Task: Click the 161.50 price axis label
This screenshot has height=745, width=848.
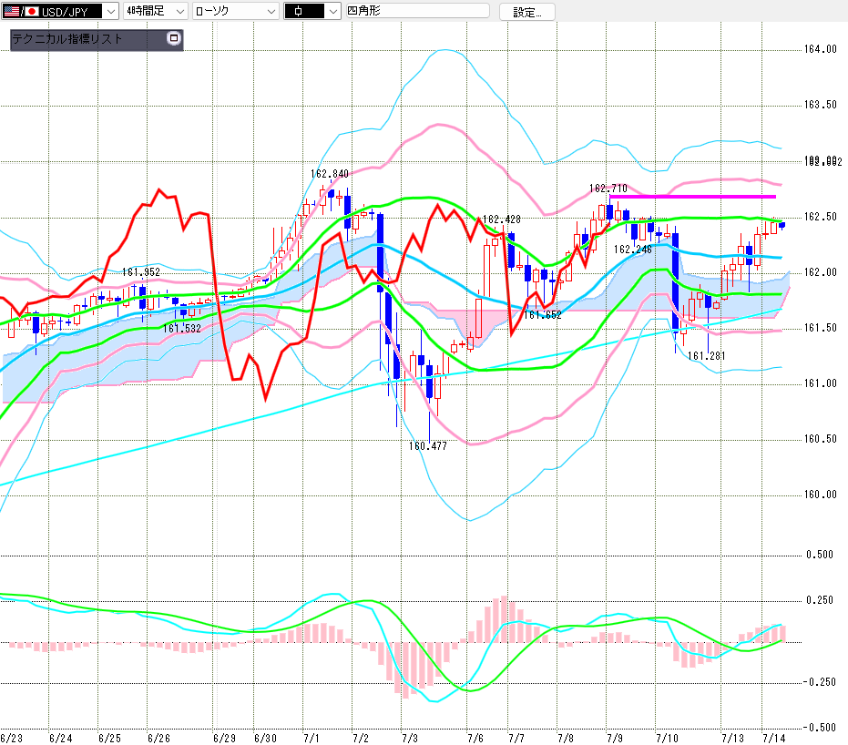Action: (820, 328)
